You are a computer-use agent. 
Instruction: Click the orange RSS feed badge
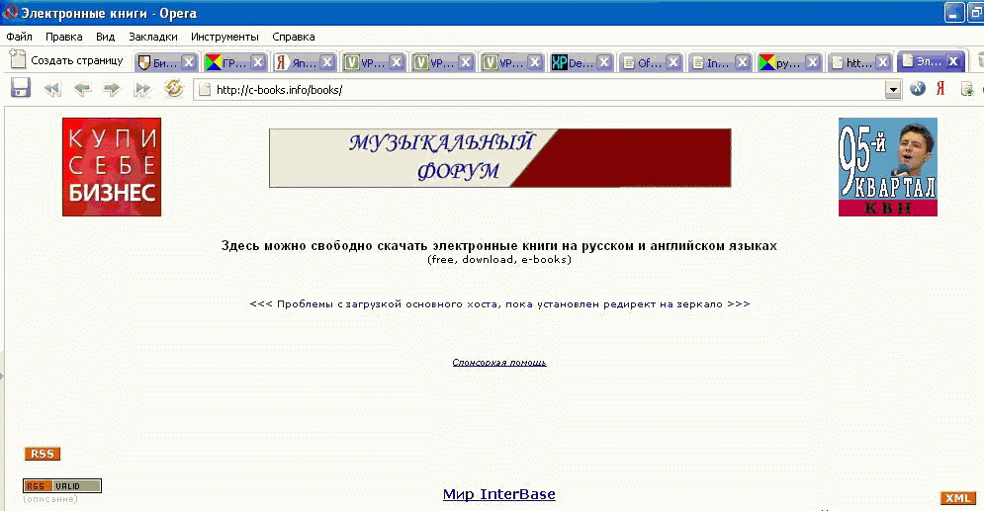(x=43, y=454)
